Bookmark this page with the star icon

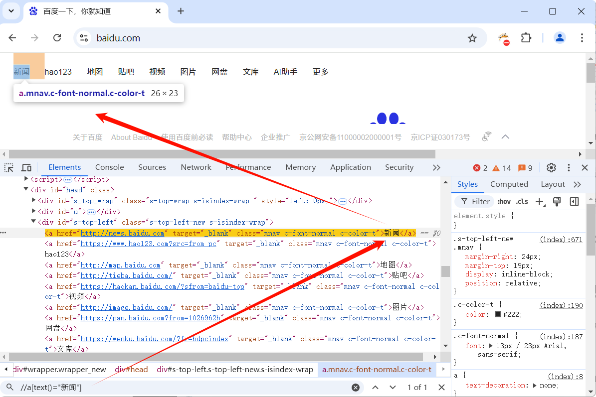pyautogui.click(x=472, y=38)
